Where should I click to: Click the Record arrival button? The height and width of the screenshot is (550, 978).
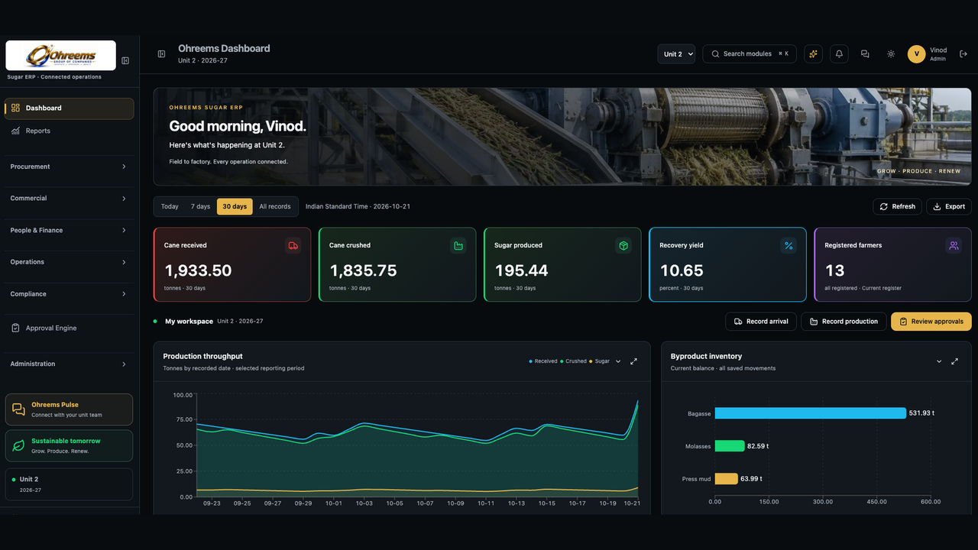pyautogui.click(x=761, y=322)
